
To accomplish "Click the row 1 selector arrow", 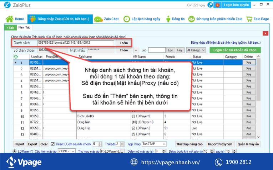I will coord(16,63).
